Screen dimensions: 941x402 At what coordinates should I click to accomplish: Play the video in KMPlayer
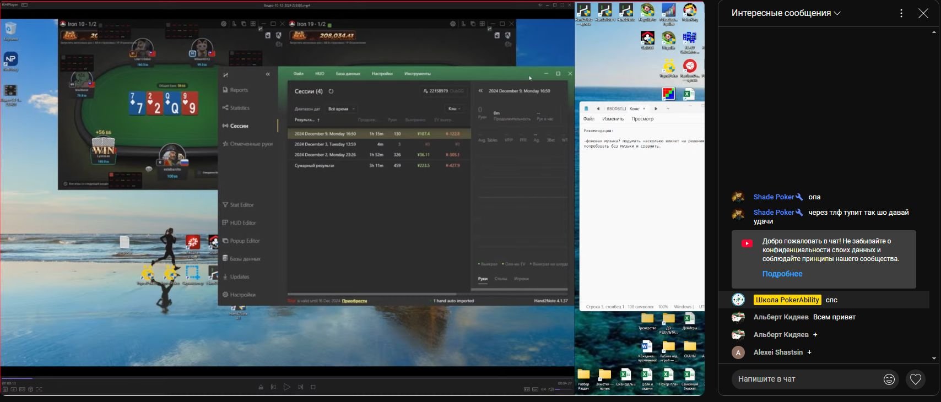(286, 387)
